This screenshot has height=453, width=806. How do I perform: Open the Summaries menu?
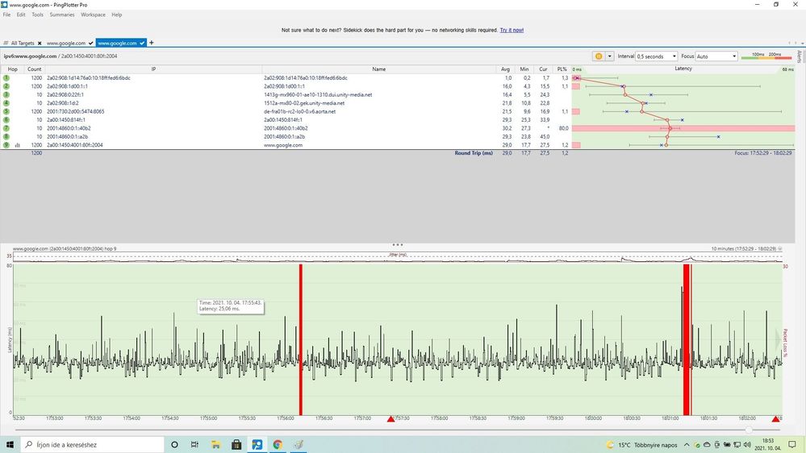(x=62, y=15)
